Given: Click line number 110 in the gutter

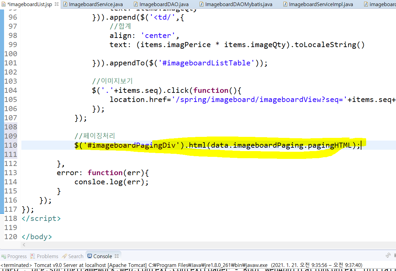Looking at the screenshot, I should tap(11, 145).
